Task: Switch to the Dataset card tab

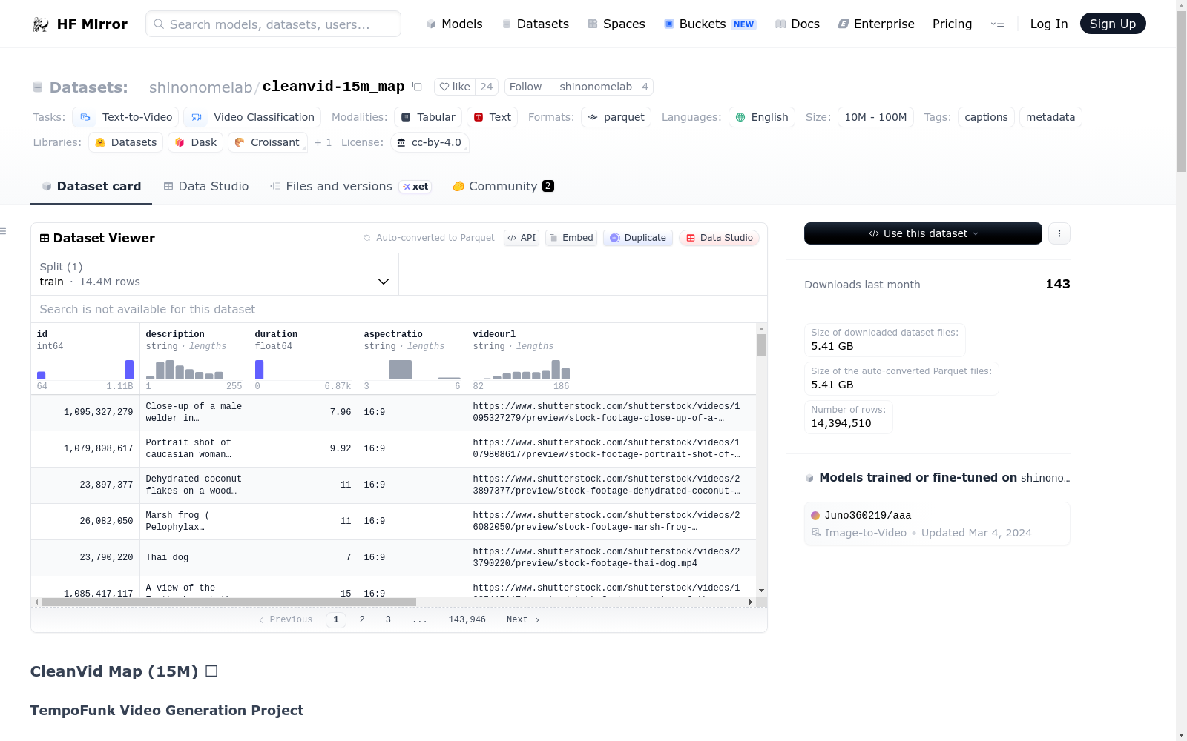Action: click(91, 187)
